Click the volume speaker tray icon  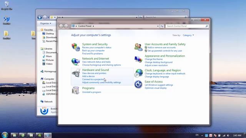click(228, 135)
